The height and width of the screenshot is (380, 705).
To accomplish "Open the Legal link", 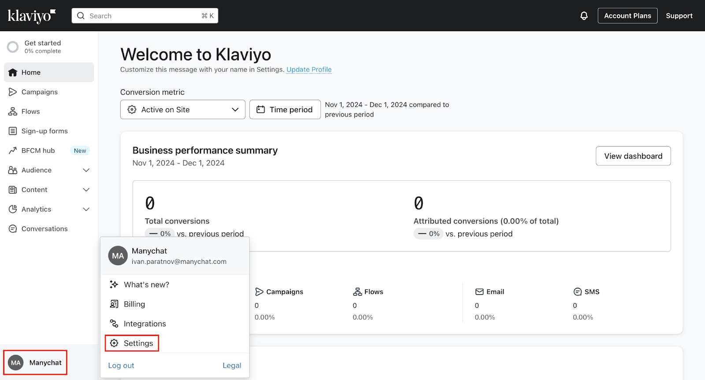I will (x=232, y=365).
